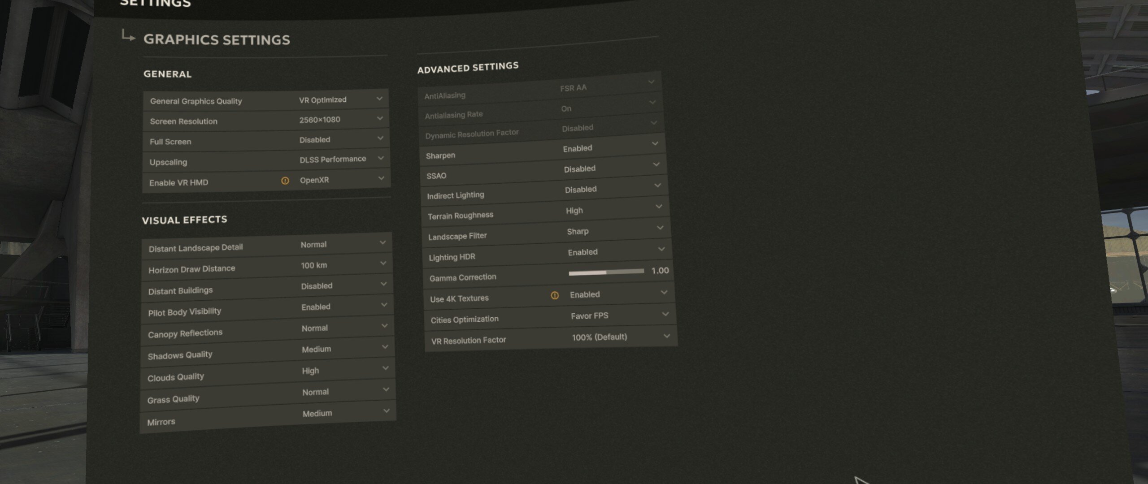1148x484 pixels.
Task: Open the Clouds Quality dropdown
Action: point(346,370)
